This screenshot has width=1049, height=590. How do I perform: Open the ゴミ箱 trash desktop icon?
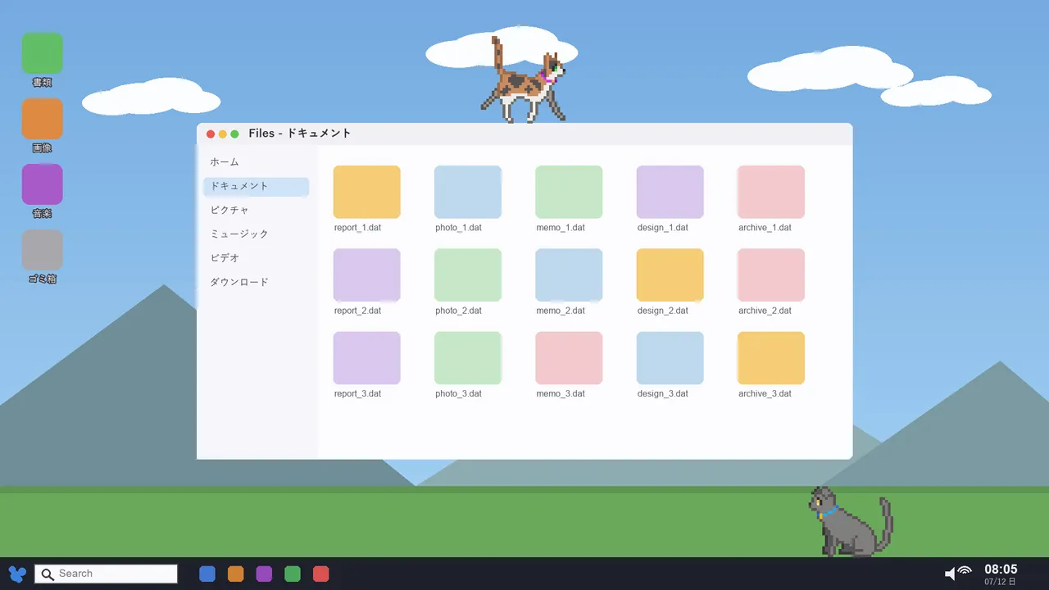(42, 250)
